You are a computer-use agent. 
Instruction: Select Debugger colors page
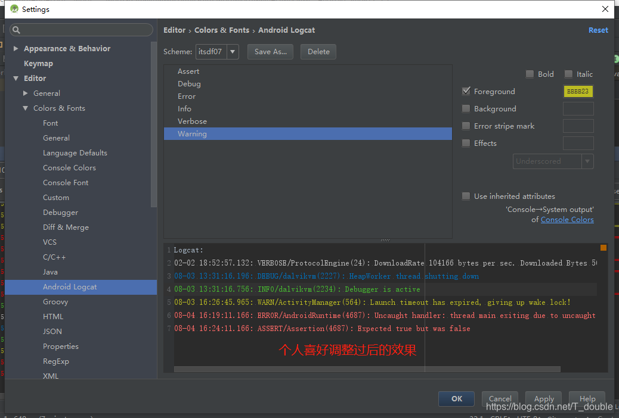pyautogui.click(x=60, y=213)
